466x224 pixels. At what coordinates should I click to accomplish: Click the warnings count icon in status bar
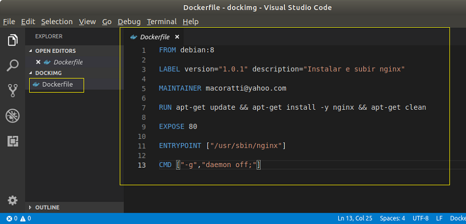[23, 219]
